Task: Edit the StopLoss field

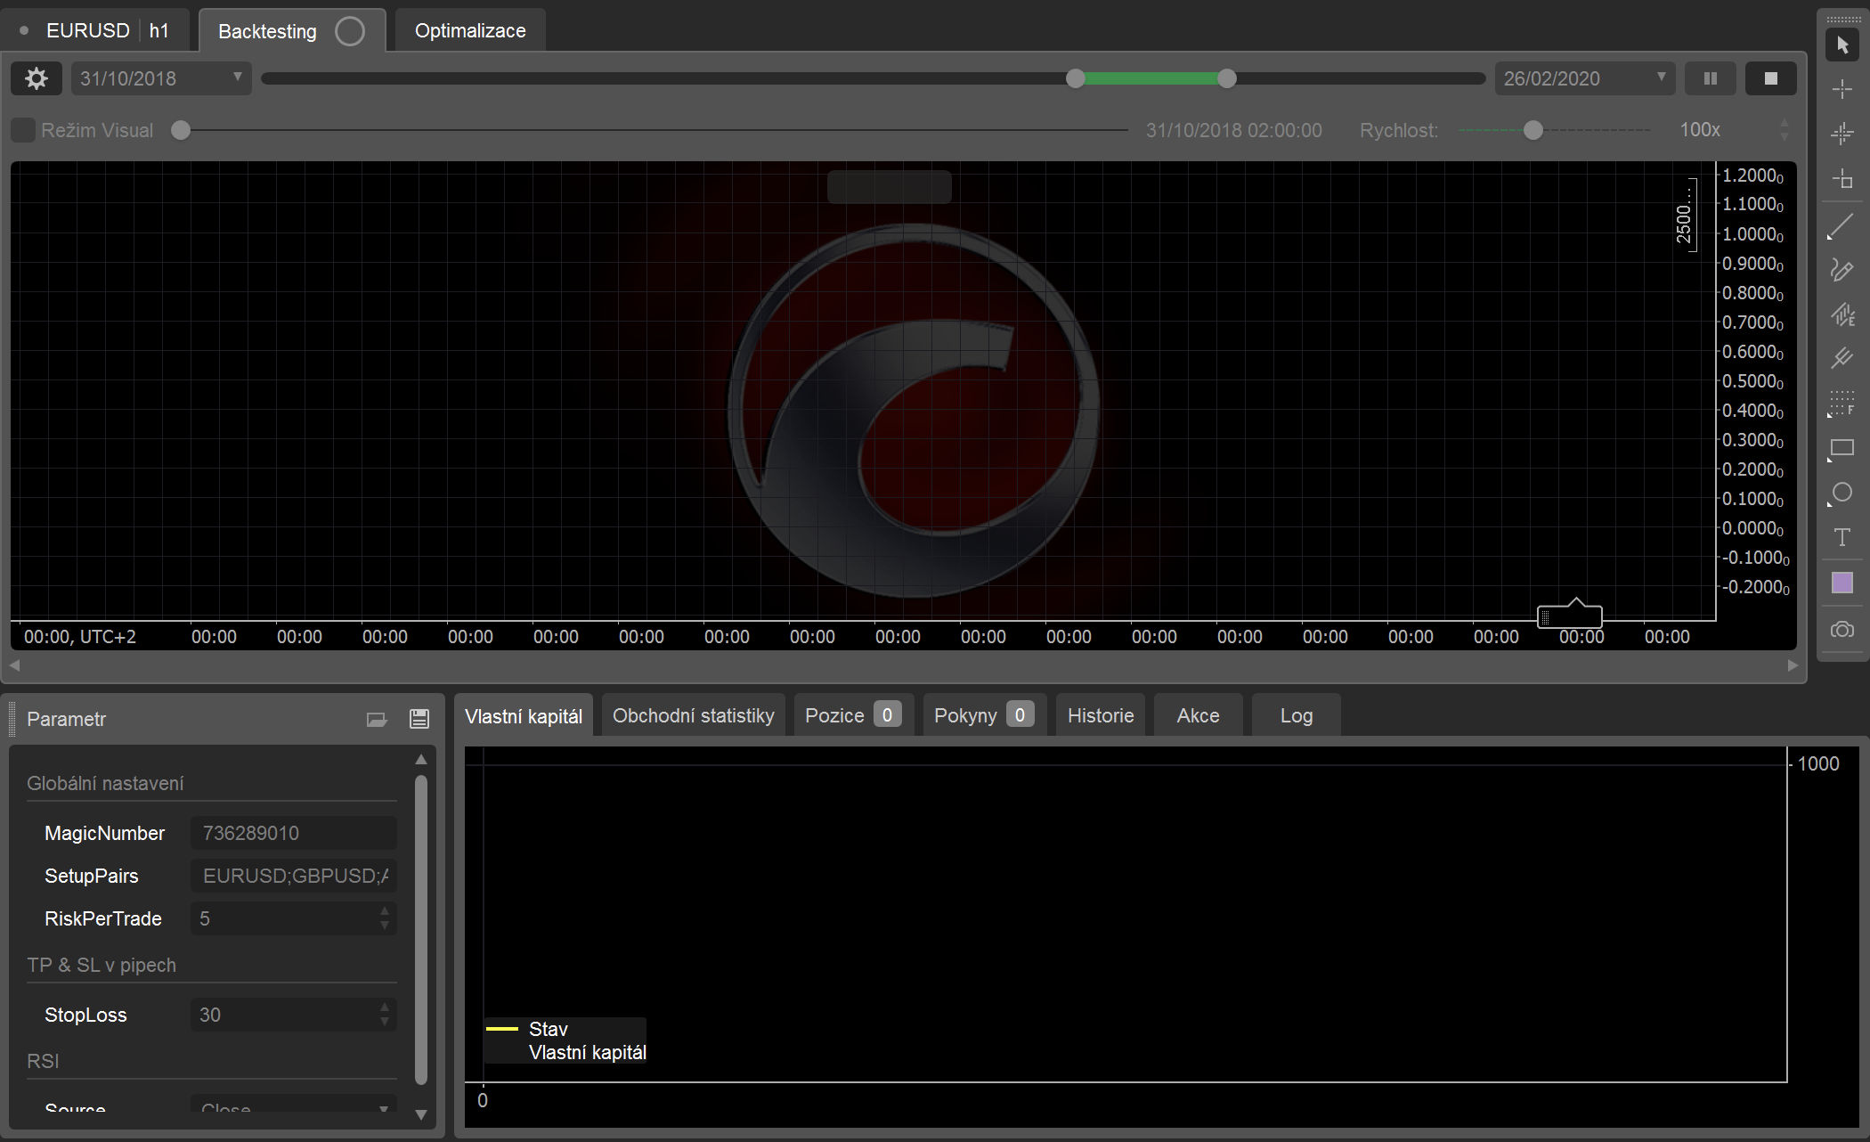Action: coord(294,1015)
